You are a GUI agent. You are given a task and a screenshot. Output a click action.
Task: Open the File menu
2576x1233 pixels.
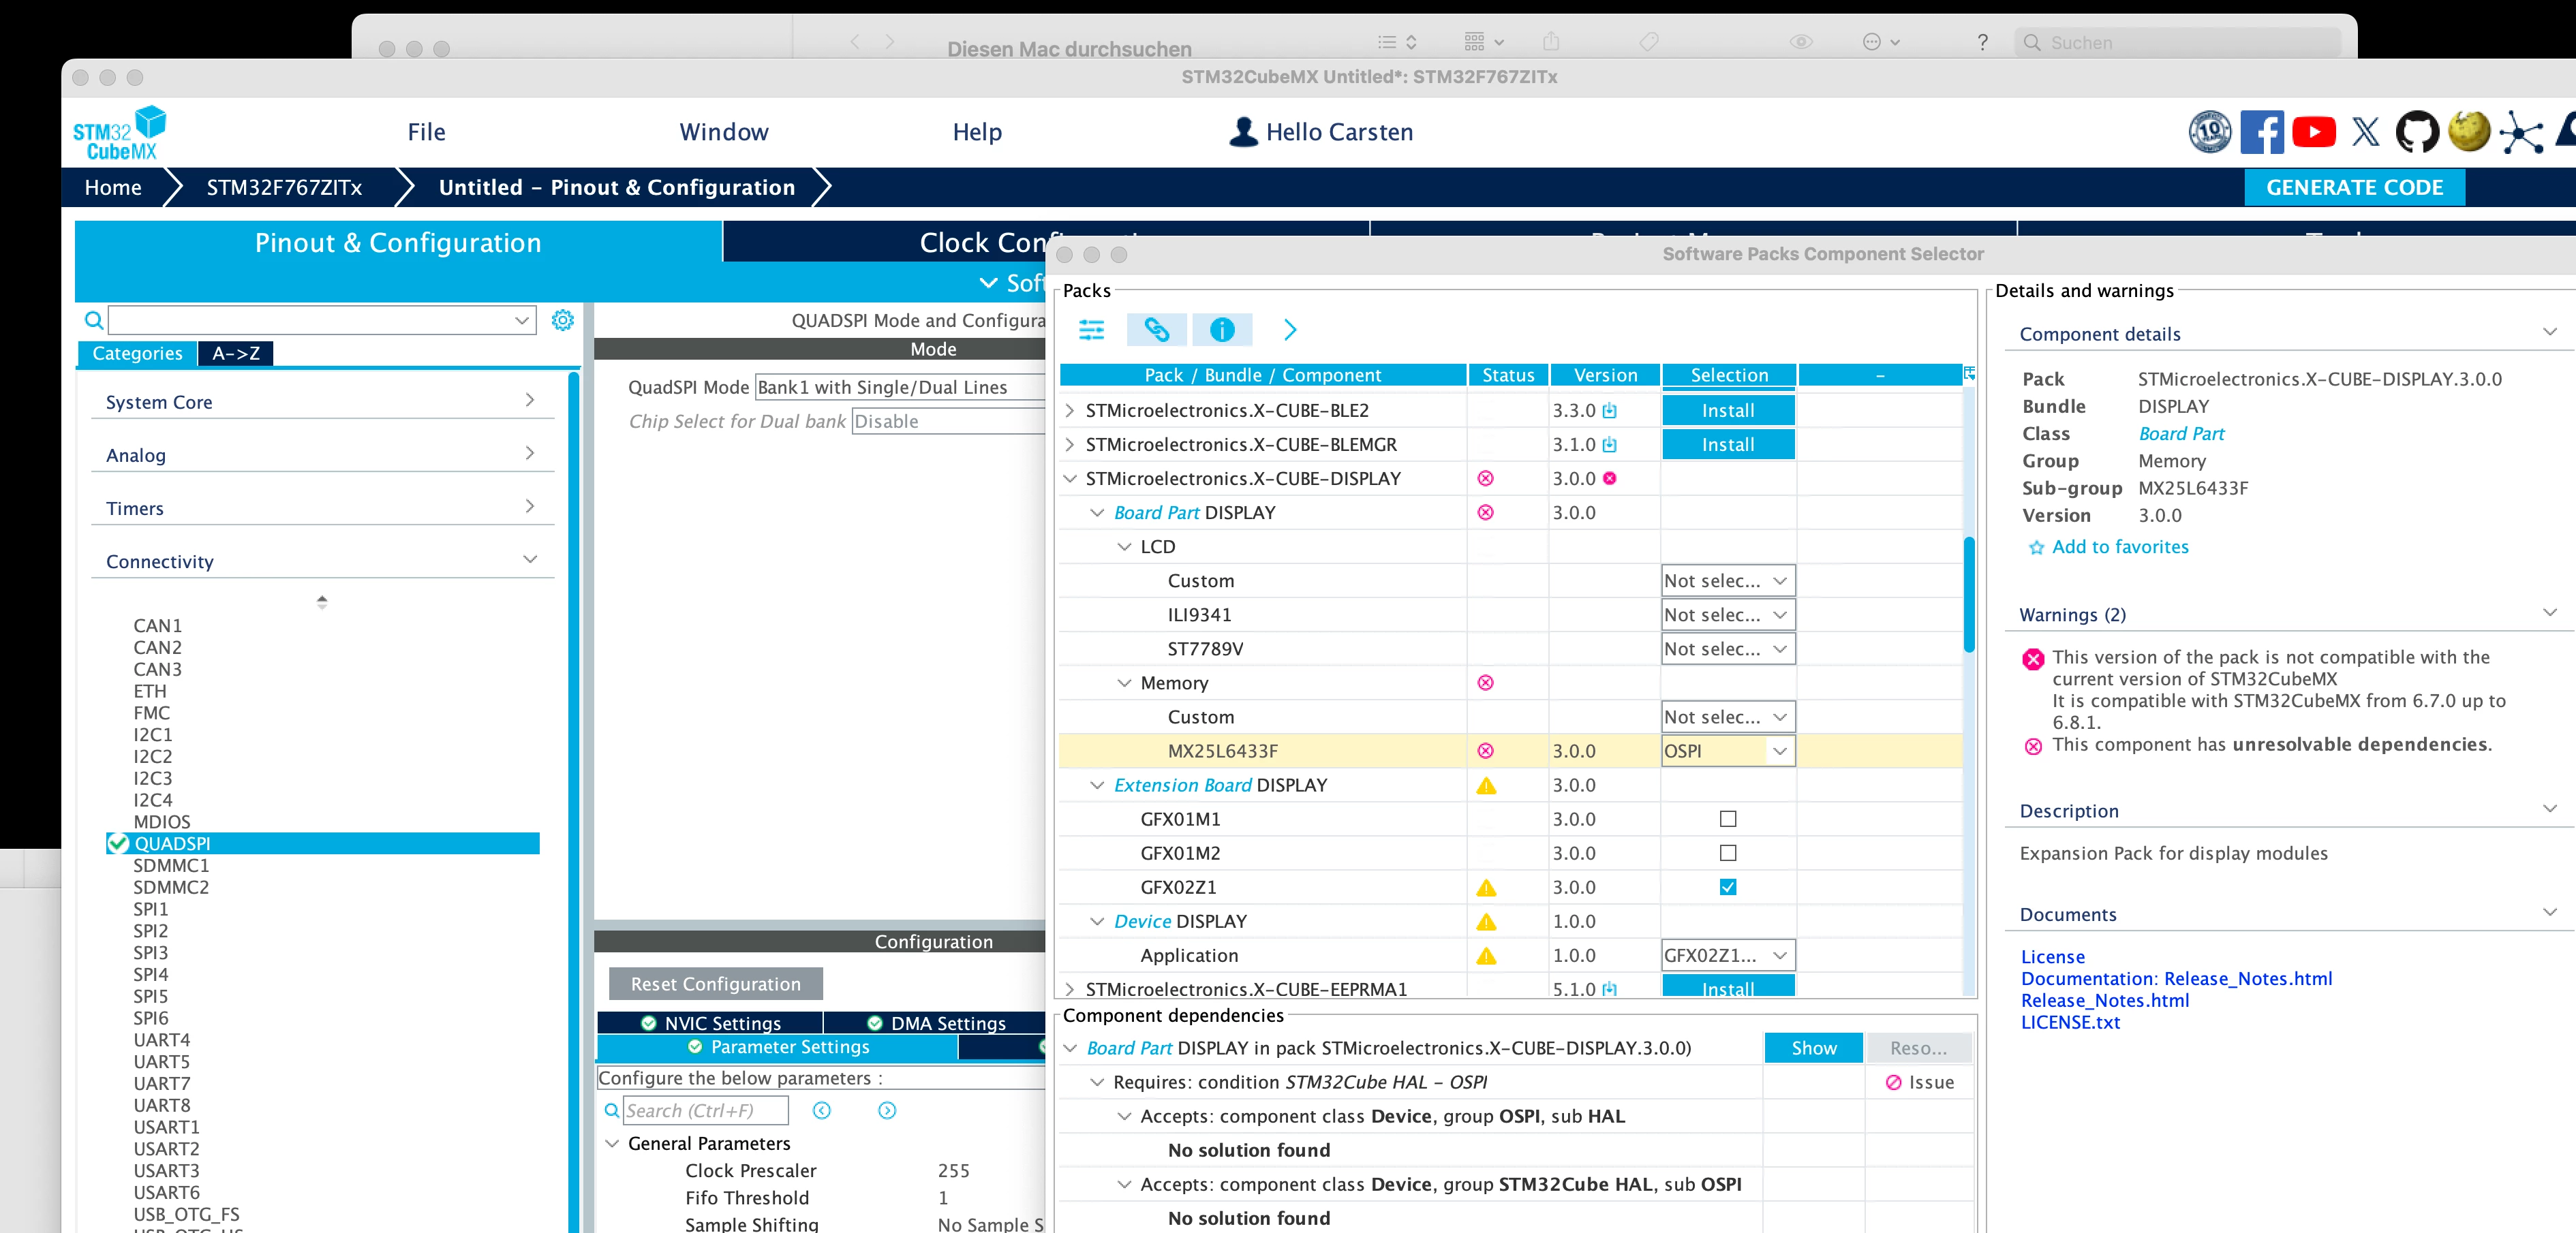tap(426, 132)
